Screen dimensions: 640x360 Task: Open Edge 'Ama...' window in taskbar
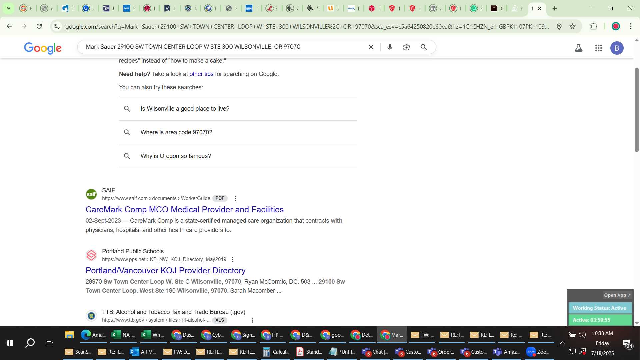(x=93, y=335)
